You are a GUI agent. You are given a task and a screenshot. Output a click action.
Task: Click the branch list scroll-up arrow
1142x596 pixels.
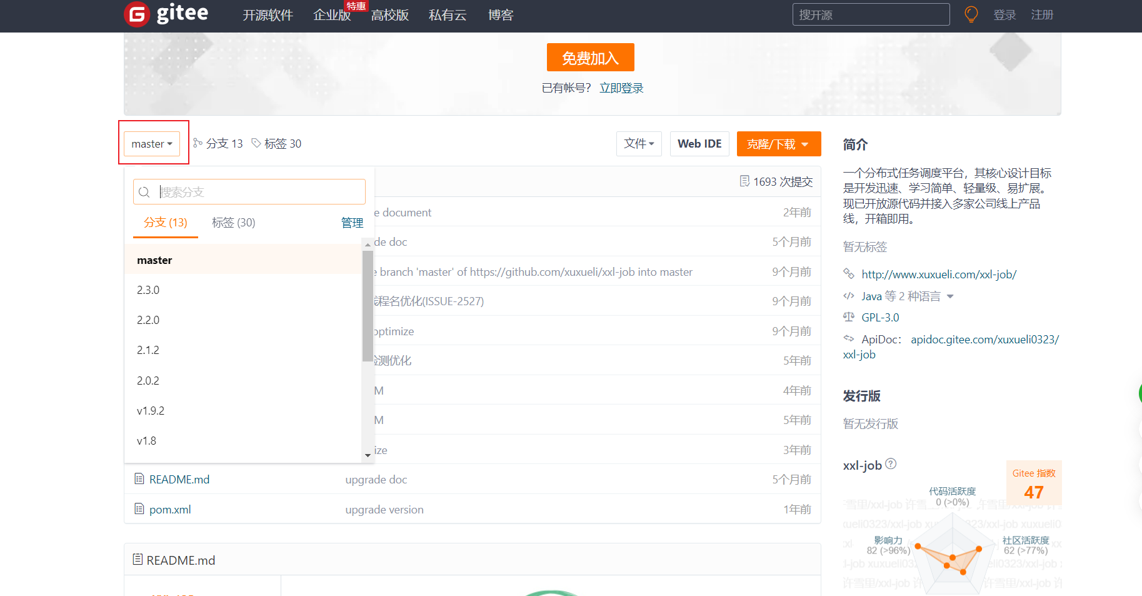click(x=368, y=244)
